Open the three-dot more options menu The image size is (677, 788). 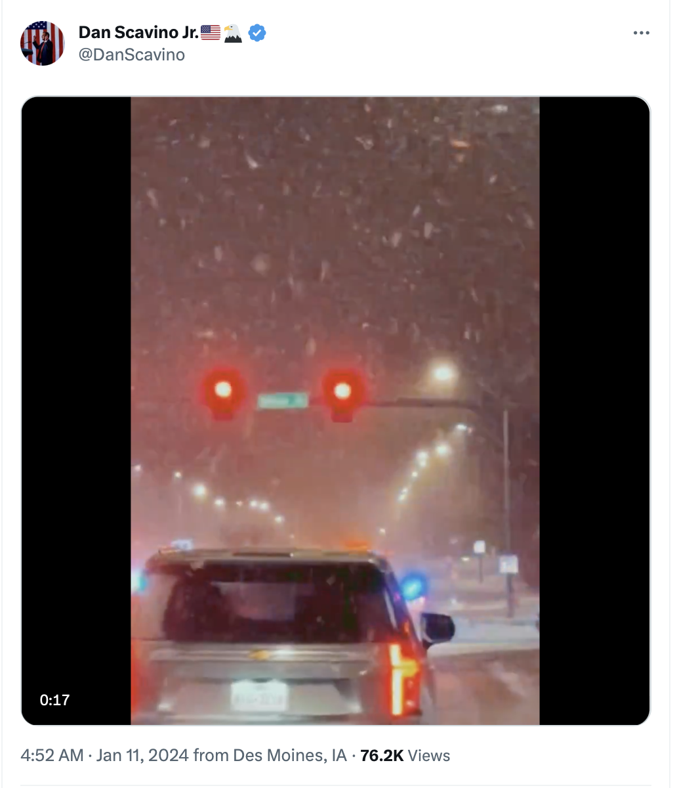point(641,33)
